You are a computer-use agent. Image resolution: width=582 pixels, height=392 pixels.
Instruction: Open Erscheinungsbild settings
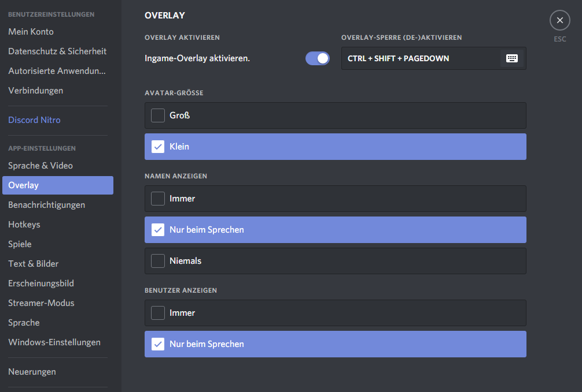point(57,283)
